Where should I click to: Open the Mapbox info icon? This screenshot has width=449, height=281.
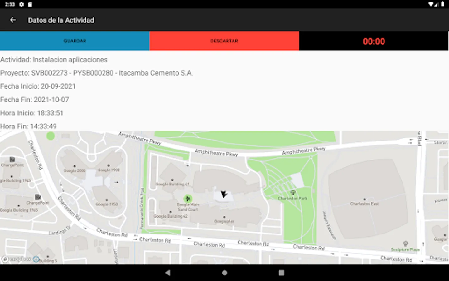point(36,259)
